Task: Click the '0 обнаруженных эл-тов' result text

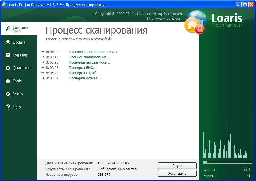Action: (117, 169)
